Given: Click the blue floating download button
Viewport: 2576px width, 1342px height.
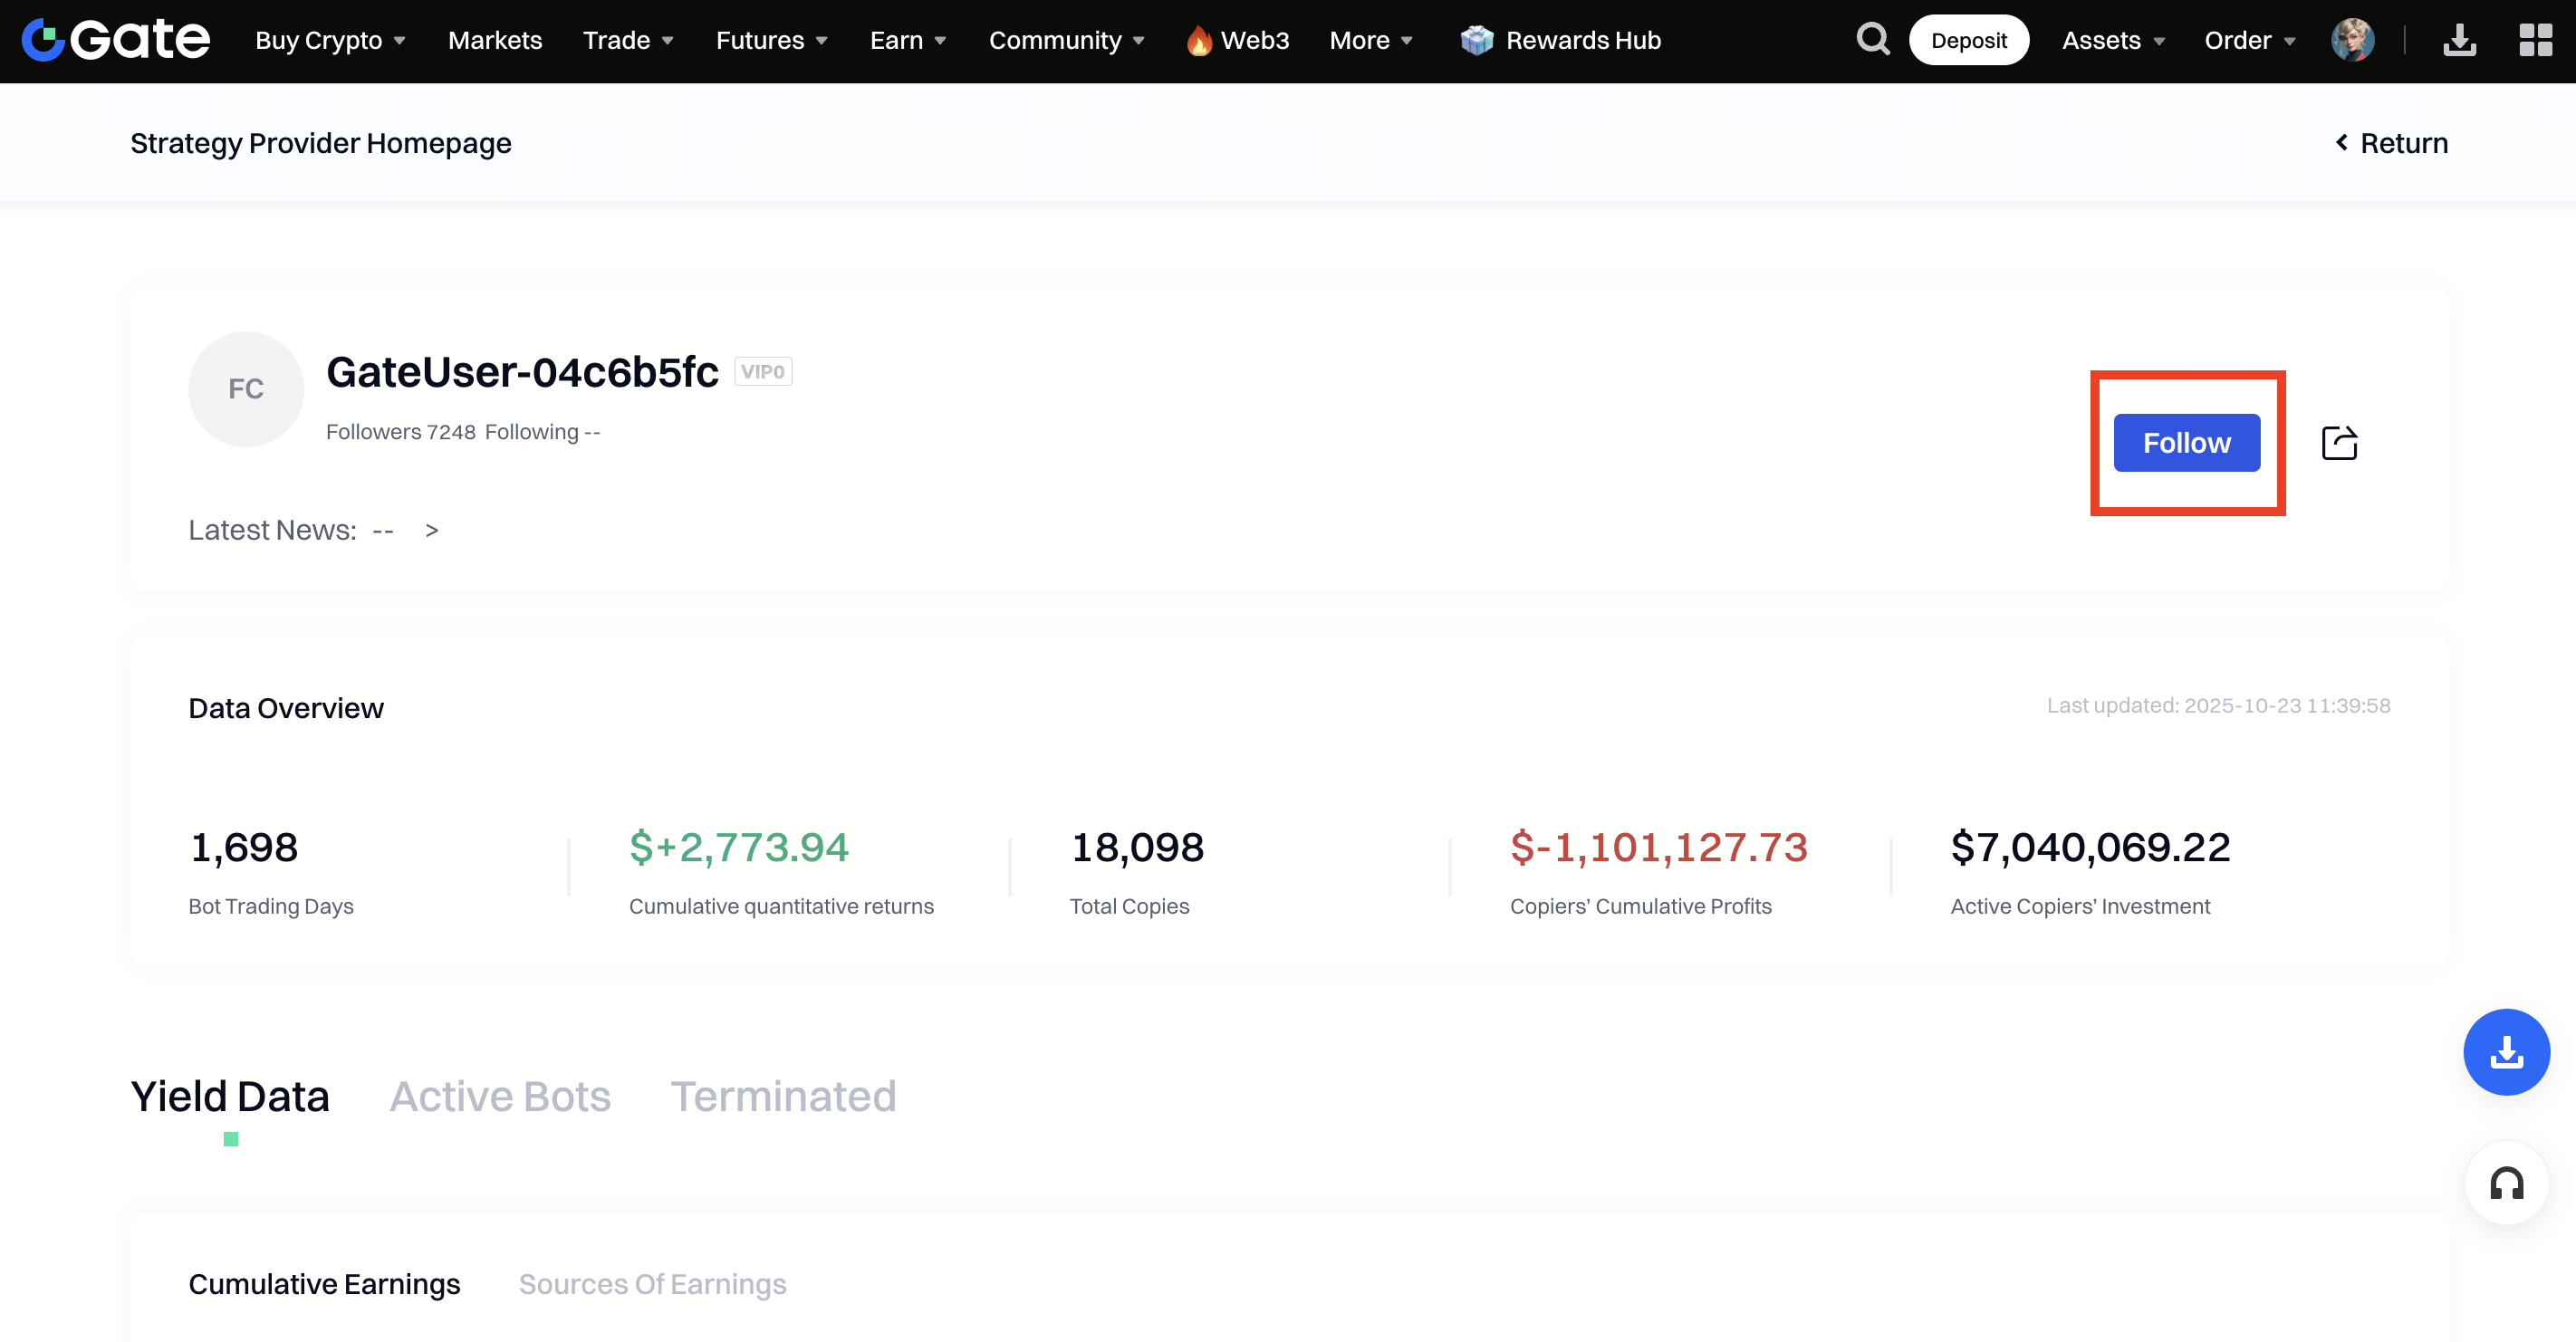Looking at the screenshot, I should pyautogui.click(x=2505, y=1052).
